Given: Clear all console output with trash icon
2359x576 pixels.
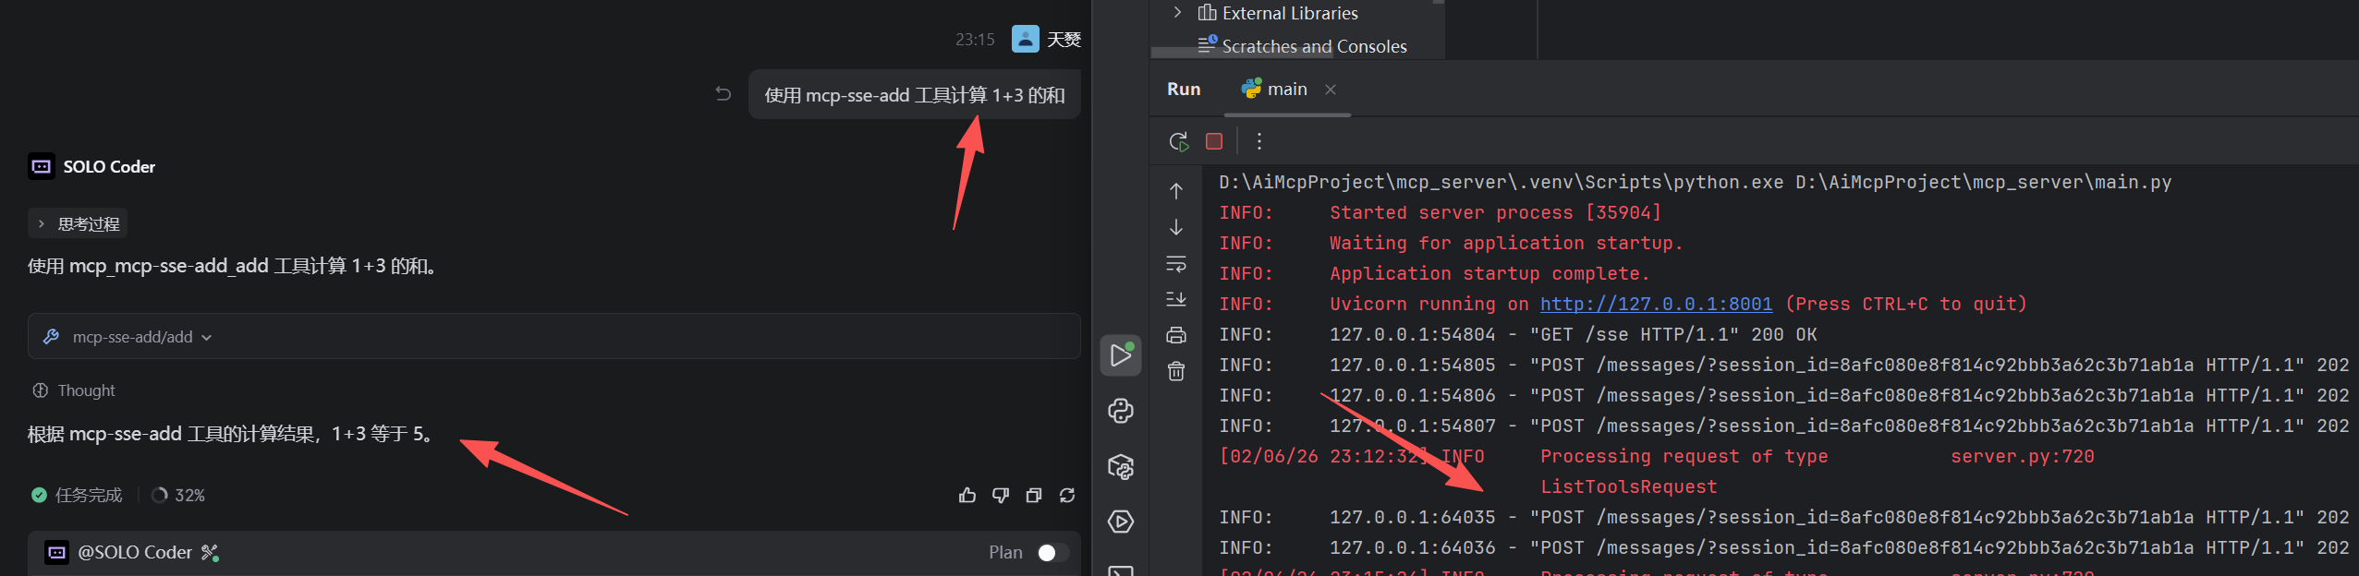Looking at the screenshot, I should (1176, 371).
